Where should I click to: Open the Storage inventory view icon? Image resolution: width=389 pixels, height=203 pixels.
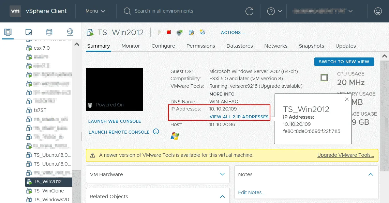49,32
